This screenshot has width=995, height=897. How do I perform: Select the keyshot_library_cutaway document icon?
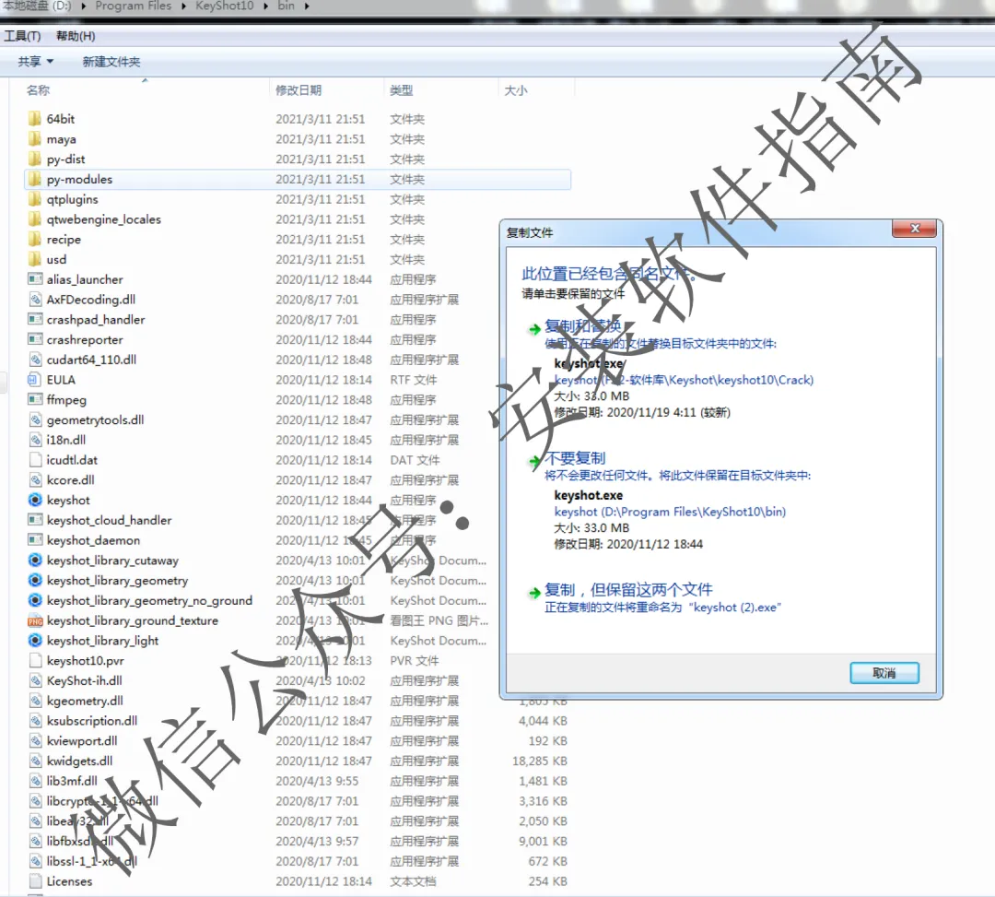point(35,560)
